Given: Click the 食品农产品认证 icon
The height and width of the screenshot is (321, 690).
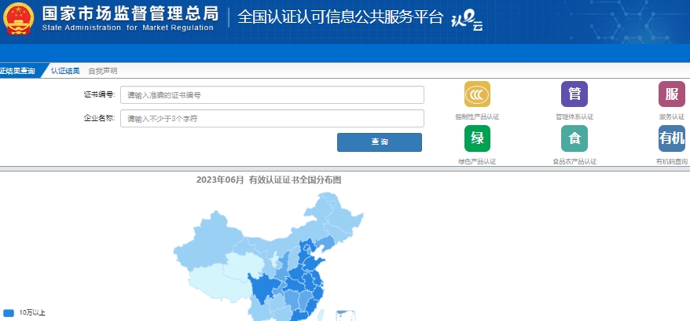Looking at the screenshot, I should [x=574, y=138].
